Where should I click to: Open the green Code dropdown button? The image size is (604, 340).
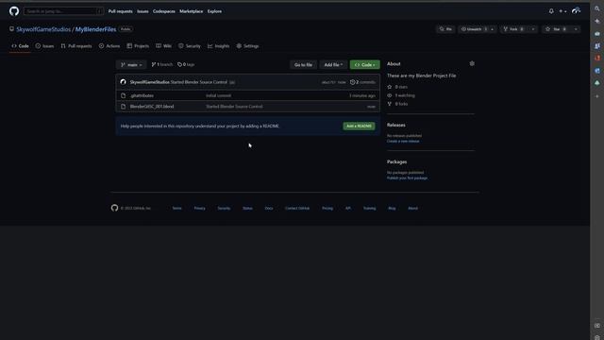[364, 65]
